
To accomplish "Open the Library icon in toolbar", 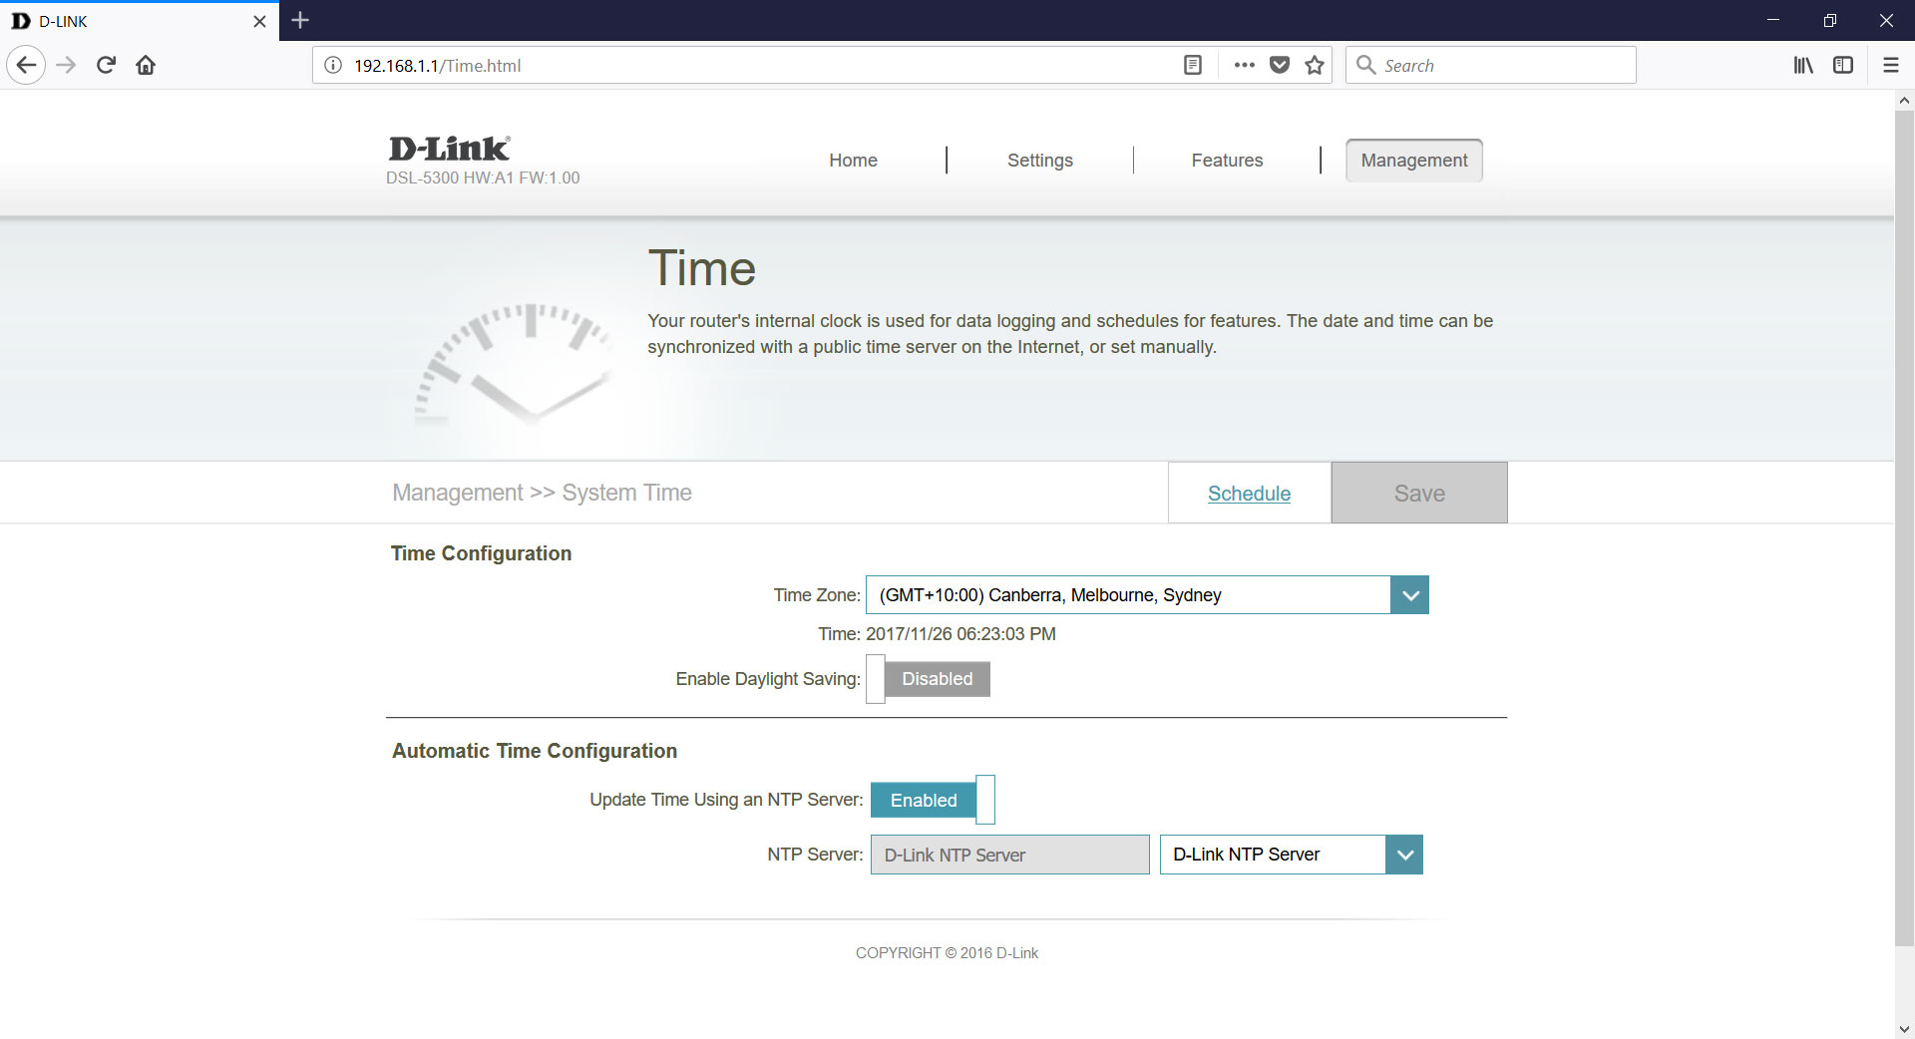I will pyautogui.click(x=1803, y=66).
